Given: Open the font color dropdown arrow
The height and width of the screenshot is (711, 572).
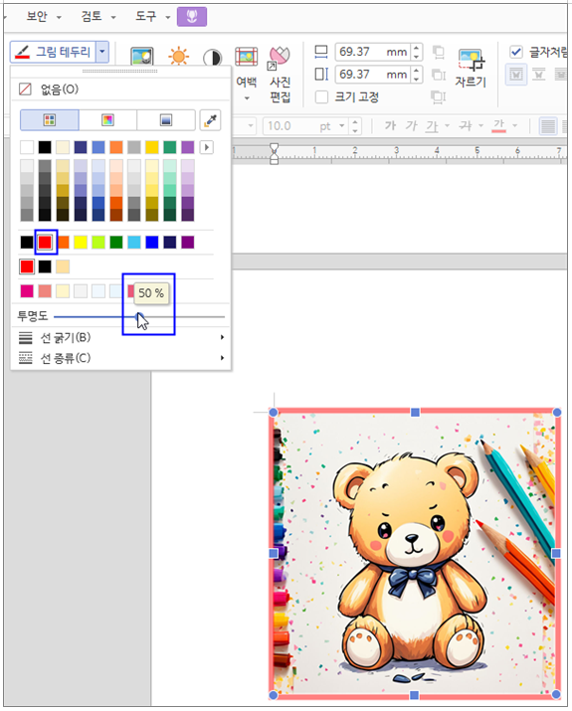Looking at the screenshot, I should (515, 125).
